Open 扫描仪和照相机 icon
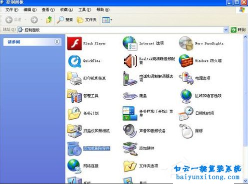 74,131
